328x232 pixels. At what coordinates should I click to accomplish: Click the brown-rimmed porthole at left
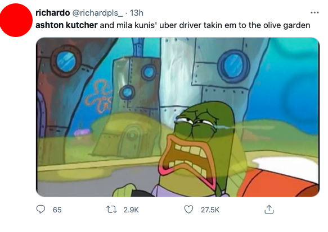(x=66, y=61)
